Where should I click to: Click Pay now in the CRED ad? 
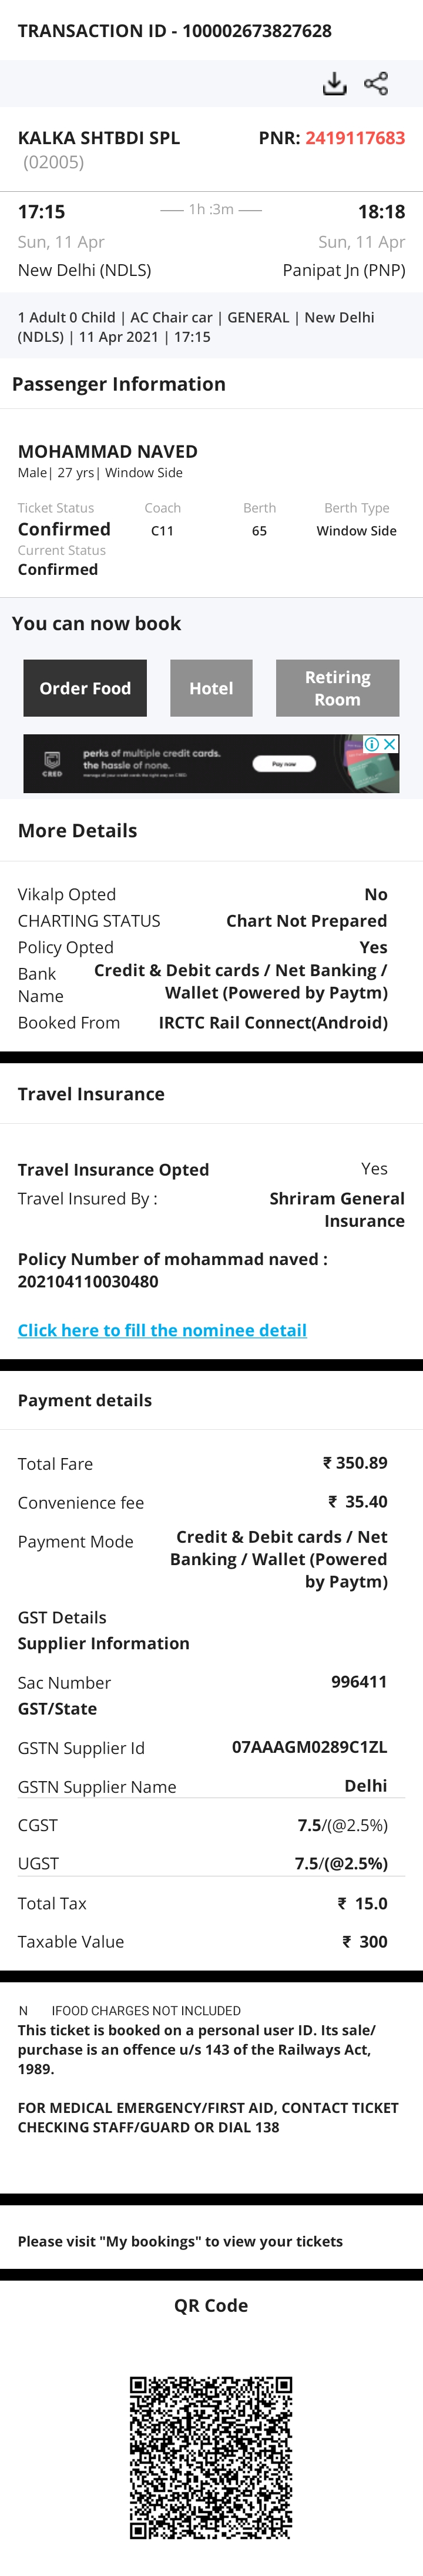pos(284,764)
